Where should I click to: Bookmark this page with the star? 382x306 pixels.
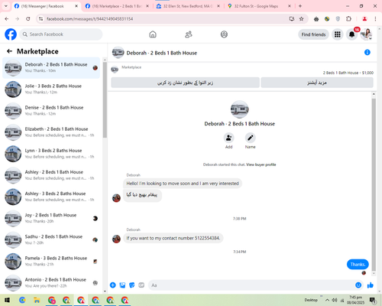pos(302,19)
